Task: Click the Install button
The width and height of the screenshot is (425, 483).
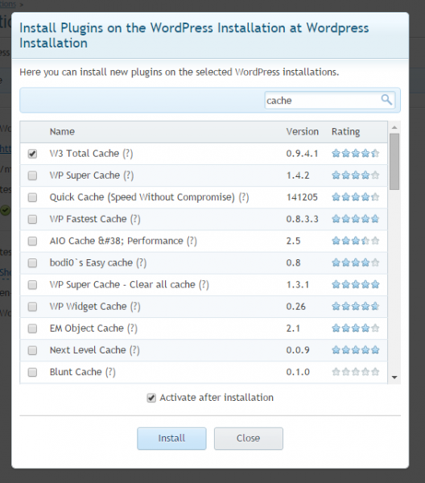Action: point(171,439)
